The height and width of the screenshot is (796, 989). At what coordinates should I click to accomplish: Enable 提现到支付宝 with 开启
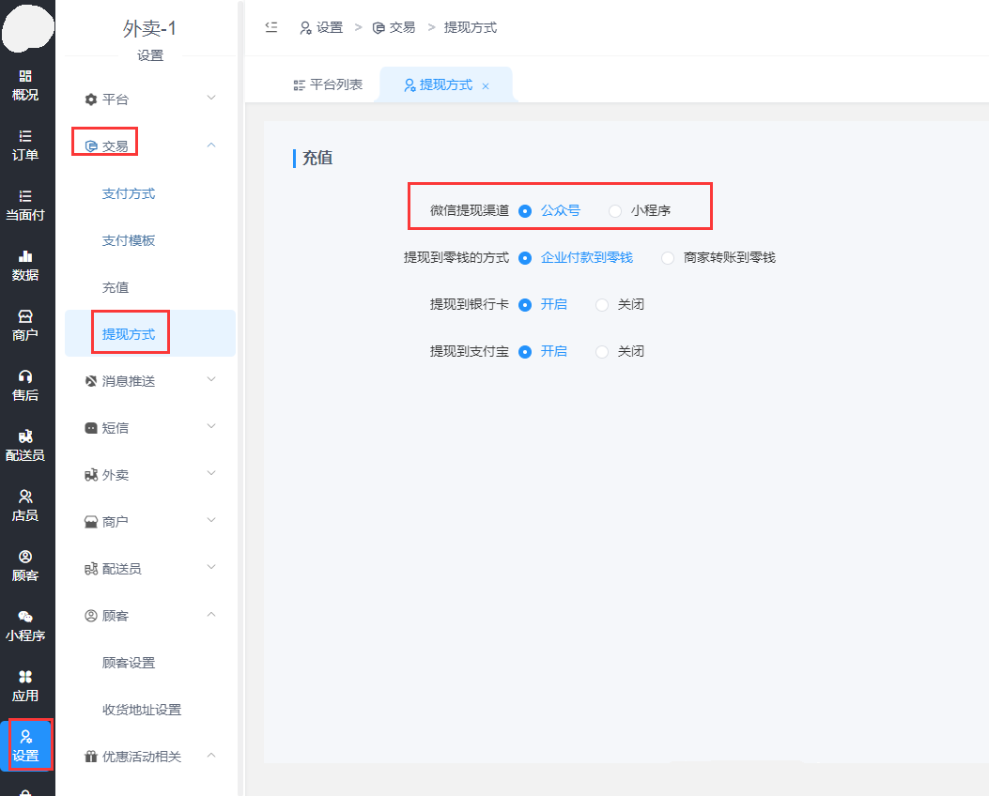point(525,352)
